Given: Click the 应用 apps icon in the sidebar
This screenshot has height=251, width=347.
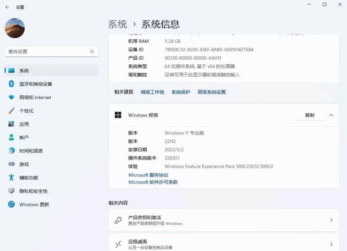Looking at the screenshot, I should [x=11, y=124].
